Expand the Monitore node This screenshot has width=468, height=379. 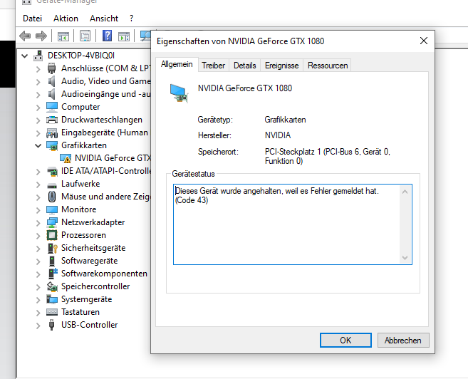(x=38, y=210)
